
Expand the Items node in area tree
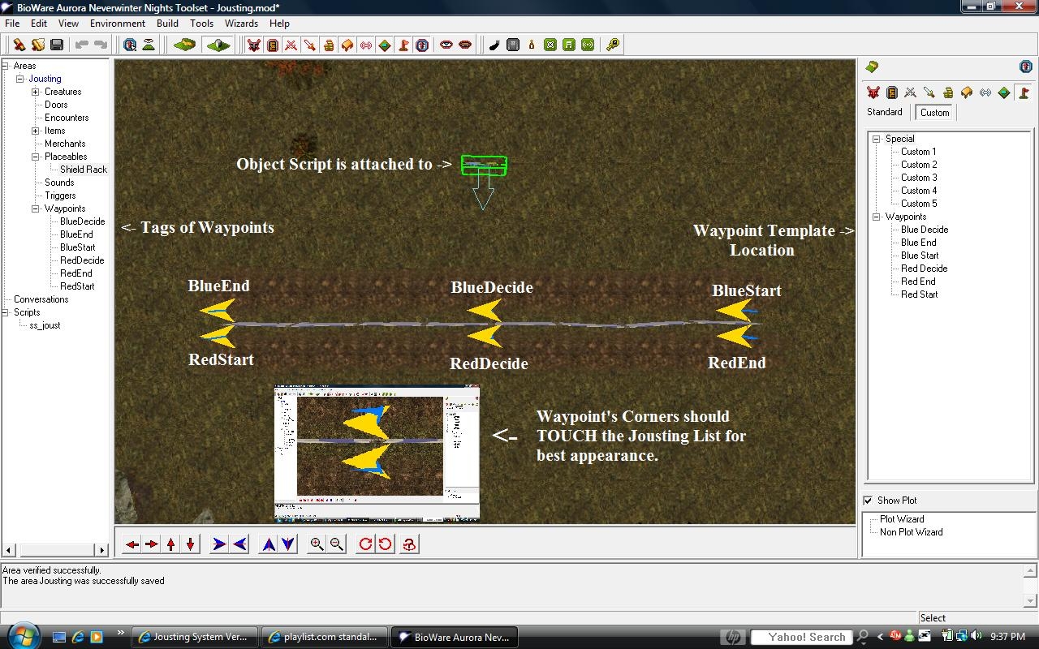[x=36, y=131]
